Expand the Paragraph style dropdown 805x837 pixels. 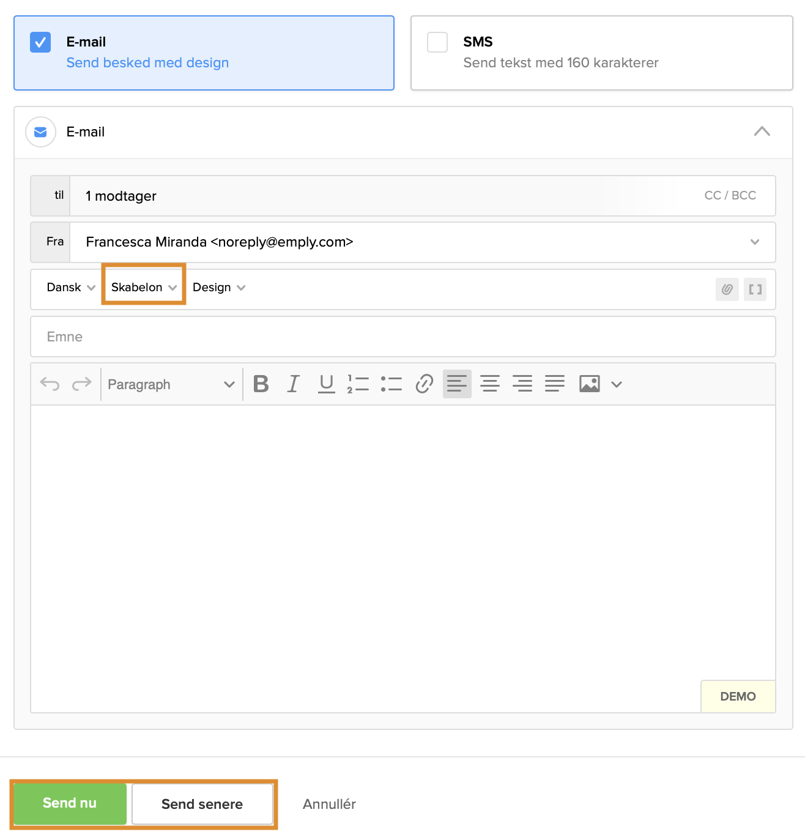[171, 384]
